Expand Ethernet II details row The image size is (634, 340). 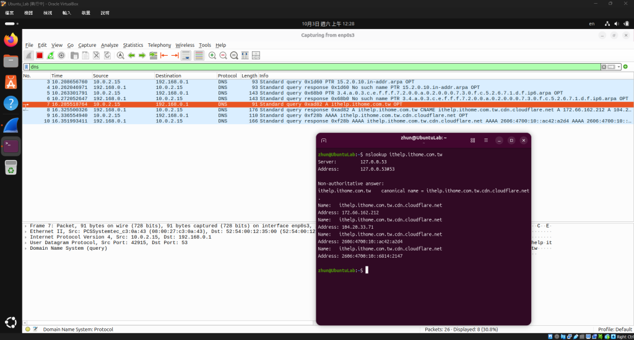25,232
